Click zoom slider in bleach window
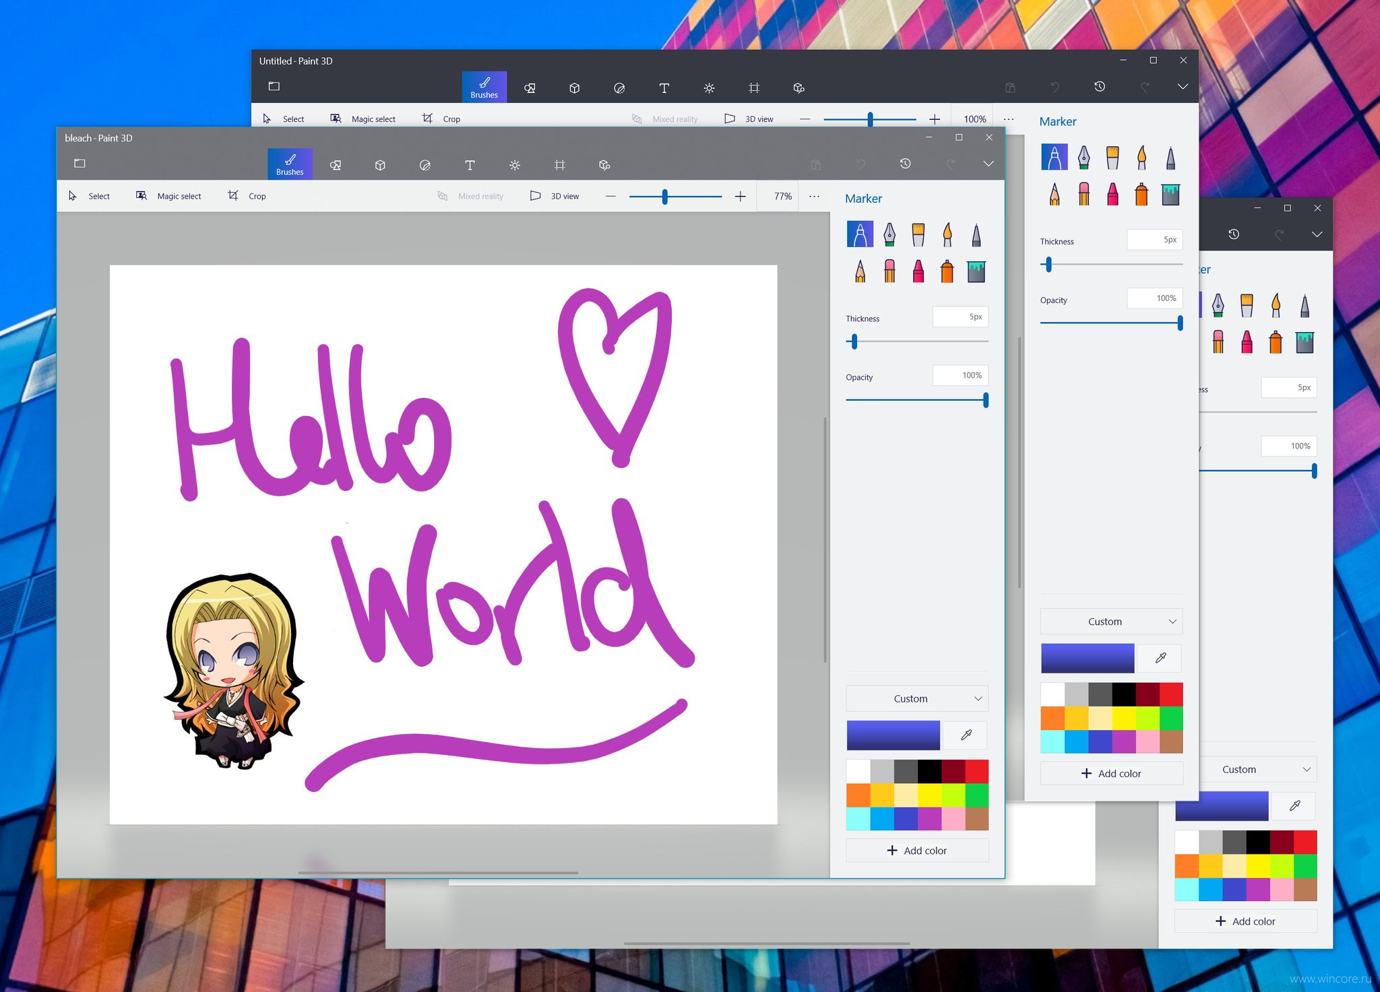Viewport: 1380px width, 992px height. click(x=675, y=196)
